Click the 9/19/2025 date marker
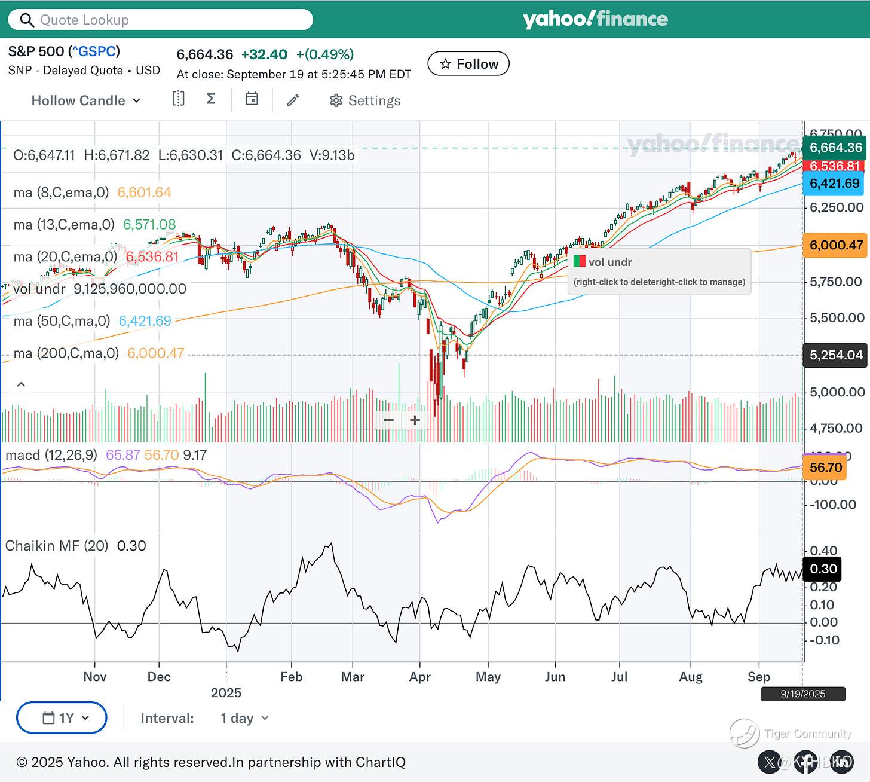 tap(803, 694)
